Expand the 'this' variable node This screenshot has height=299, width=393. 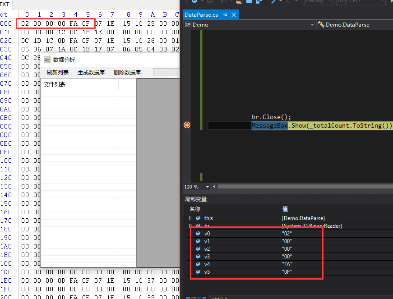click(x=191, y=218)
